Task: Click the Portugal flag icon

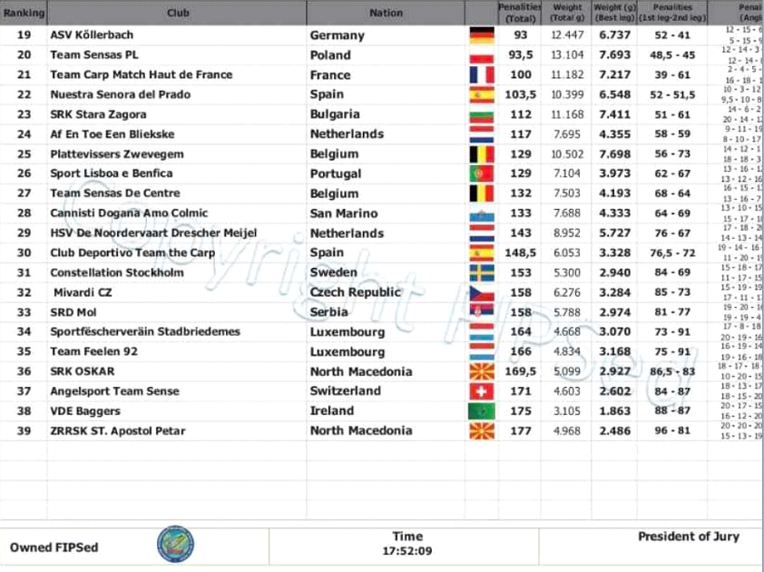Action: [481, 173]
